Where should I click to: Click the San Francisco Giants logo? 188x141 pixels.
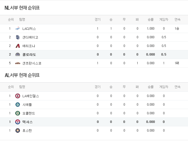click(x=18, y=63)
